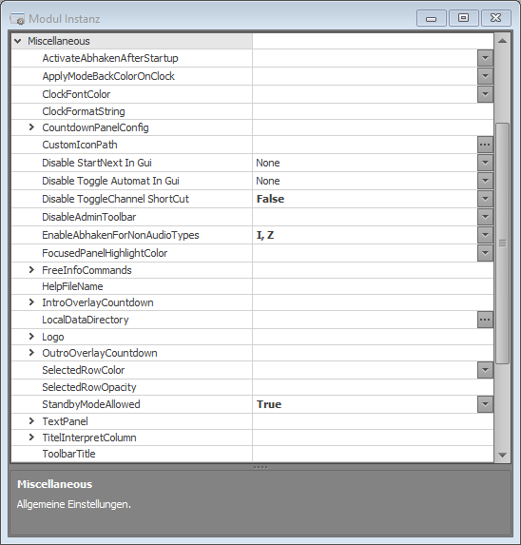The height and width of the screenshot is (545, 521).
Task: Click the ClockFormatString value field
Action: point(373,111)
